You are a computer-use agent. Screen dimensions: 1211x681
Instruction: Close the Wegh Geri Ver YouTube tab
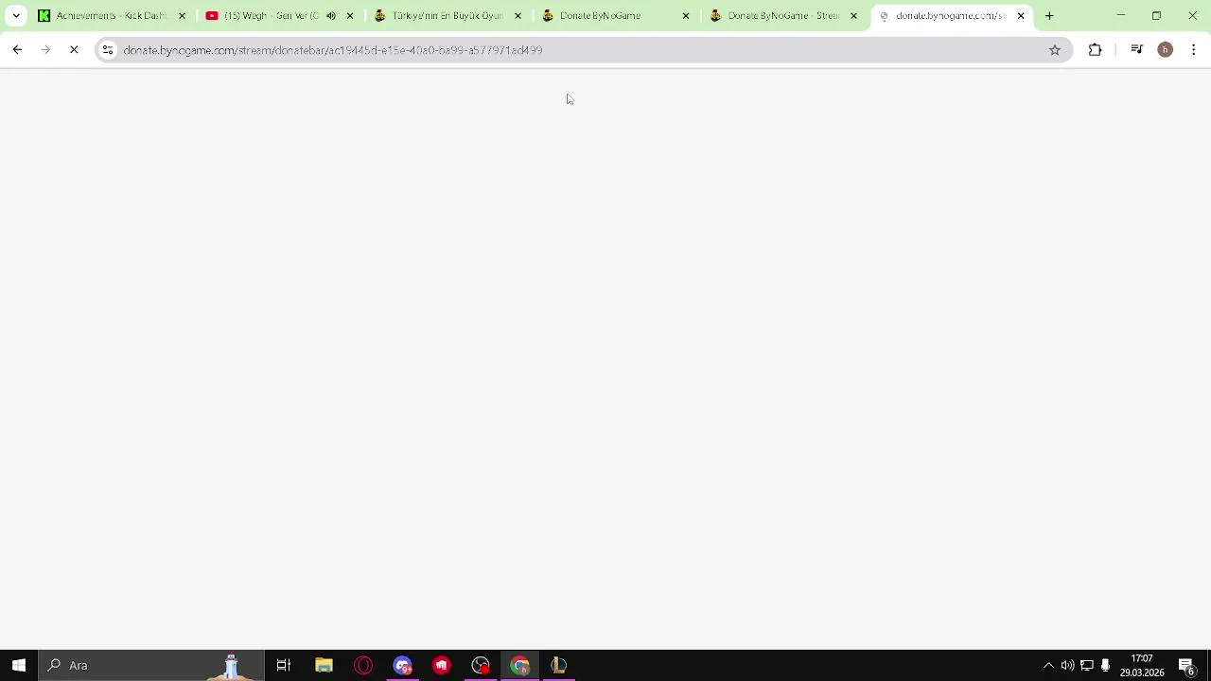click(350, 15)
